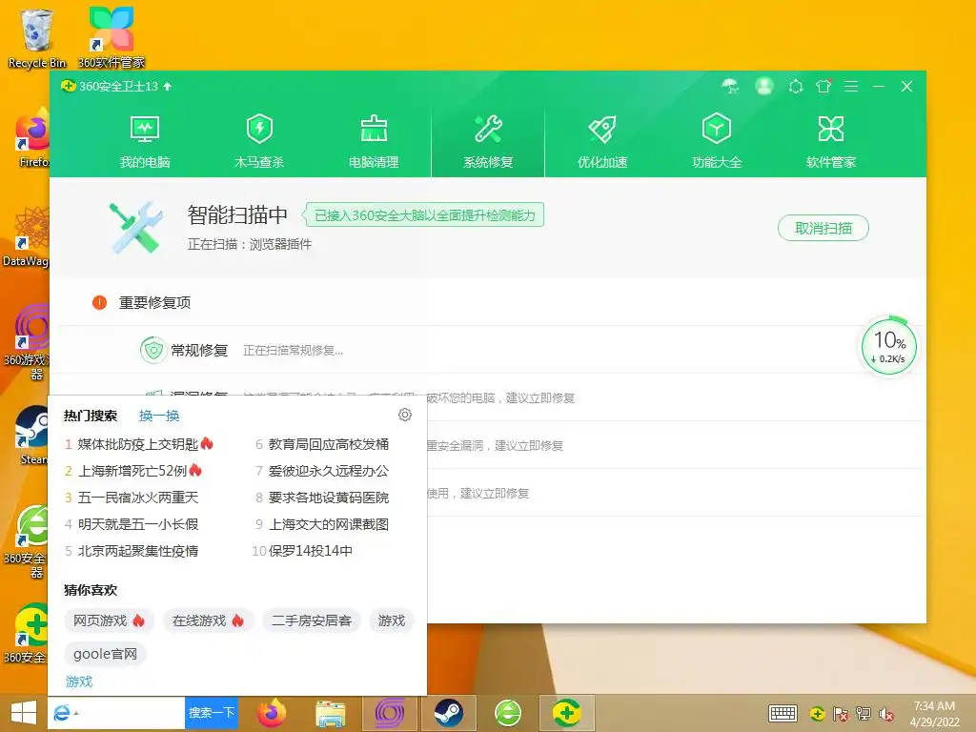The image size is (976, 732).
Task: Click the 常规修复 shield icon
Action: tap(152, 350)
